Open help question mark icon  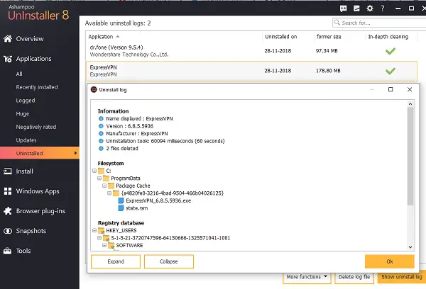click(383, 8)
